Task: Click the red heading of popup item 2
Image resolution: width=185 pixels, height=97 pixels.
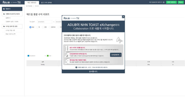Action: tap(78, 54)
